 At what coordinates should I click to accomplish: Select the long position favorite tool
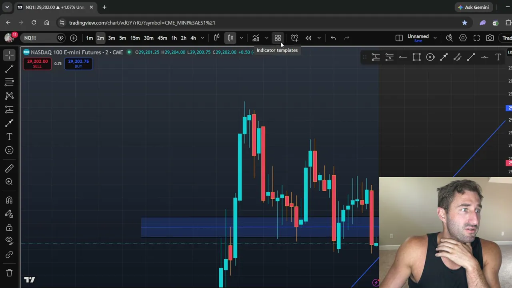pos(376,57)
